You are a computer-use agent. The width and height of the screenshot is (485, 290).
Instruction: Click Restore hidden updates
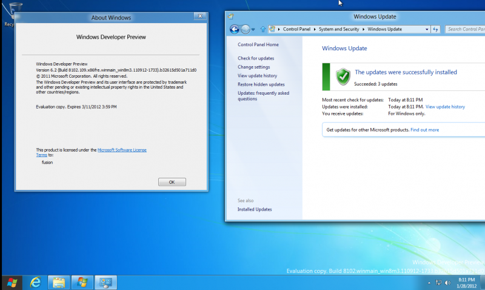[261, 84]
